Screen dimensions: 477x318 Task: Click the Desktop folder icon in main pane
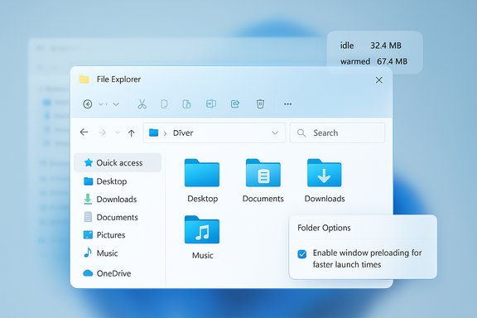(202, 173)
